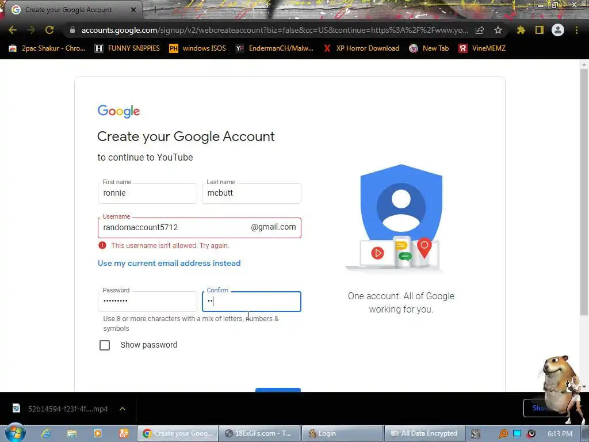Click the Username field
Screen dimensions: 589x442
click(200, 228)
